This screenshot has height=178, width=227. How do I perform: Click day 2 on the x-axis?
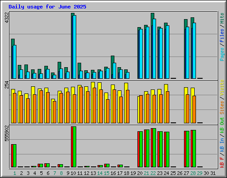point(21,173)
